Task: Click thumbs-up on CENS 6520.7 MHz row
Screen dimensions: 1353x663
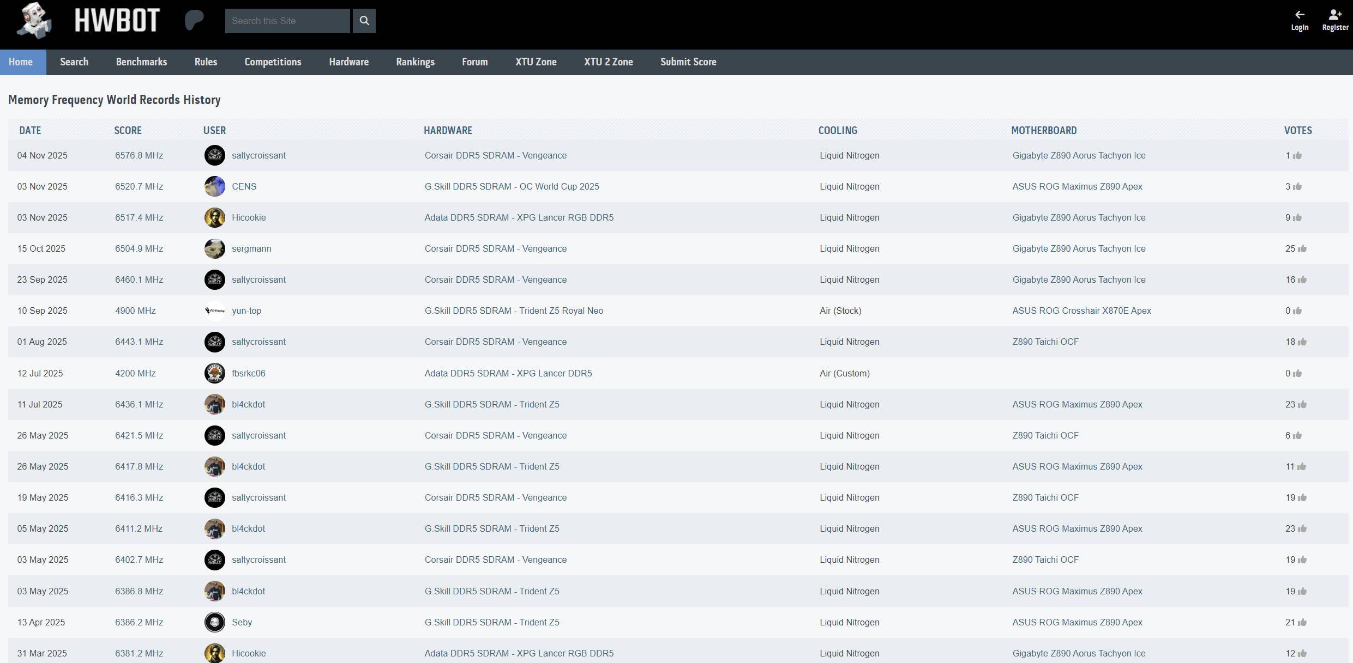Action: pyautogui.click(x=1297, y=187)
